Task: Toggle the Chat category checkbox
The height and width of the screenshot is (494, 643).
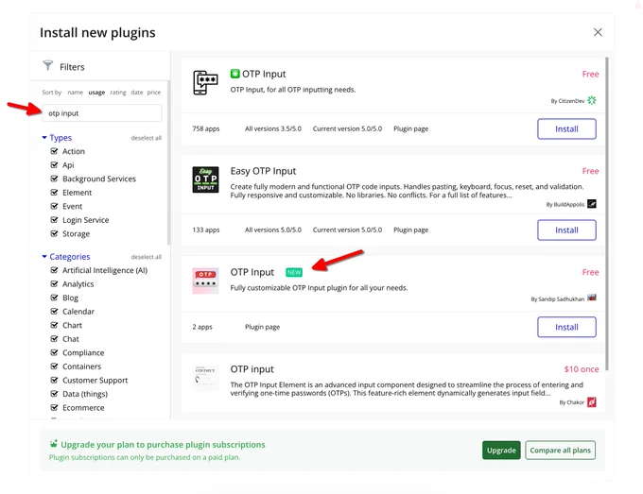Action: click(54, 339)
